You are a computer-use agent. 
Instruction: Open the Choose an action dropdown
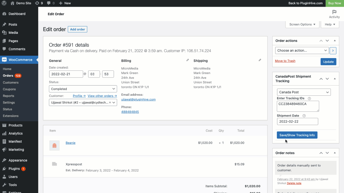pyautogui.click(x=302, y=50)
